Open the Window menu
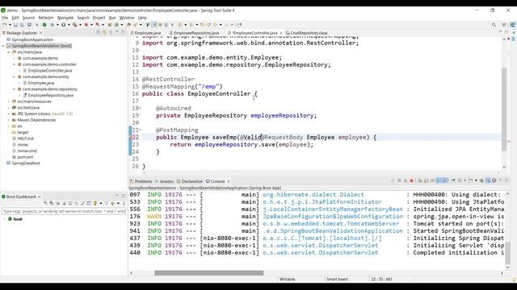 coord(127,18)
